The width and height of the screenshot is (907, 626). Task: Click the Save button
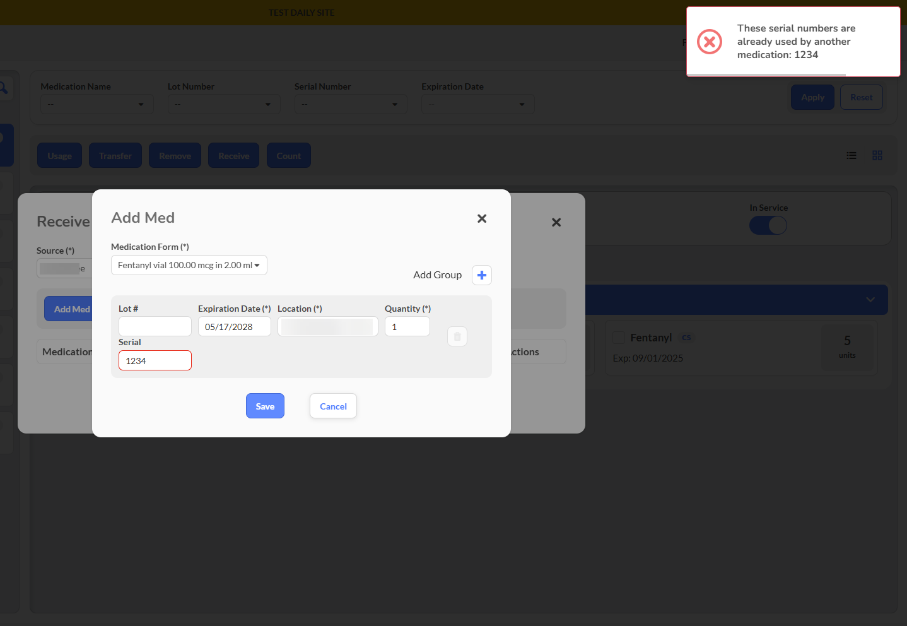(x=265, y=406)
